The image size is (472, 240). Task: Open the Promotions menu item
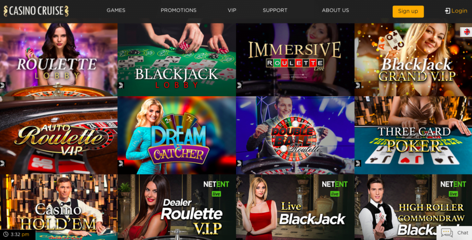pos(178,10)
